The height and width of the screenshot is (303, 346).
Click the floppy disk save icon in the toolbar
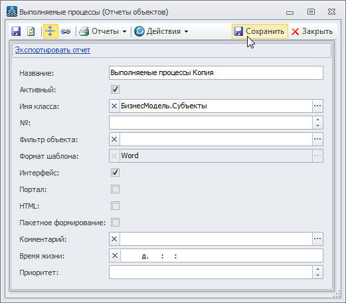[16, 31]
